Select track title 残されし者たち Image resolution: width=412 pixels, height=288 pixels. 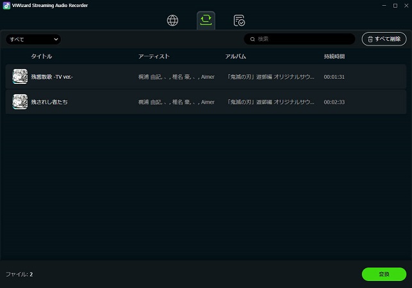(x=49, y=102)
